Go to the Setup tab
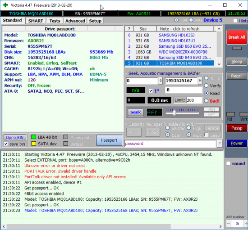The width and height of the screenshot is (248, 230). [95, 21]
